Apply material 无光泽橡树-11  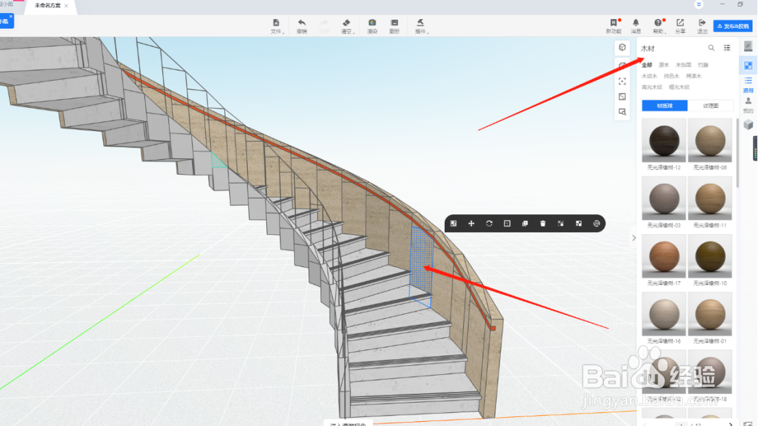(709, 198)
